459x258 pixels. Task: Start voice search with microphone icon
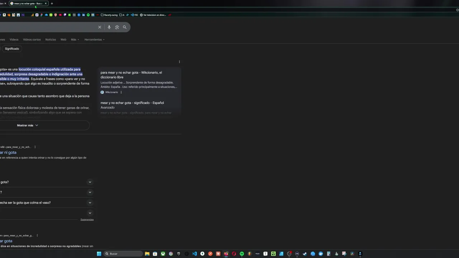pos(109,27)
